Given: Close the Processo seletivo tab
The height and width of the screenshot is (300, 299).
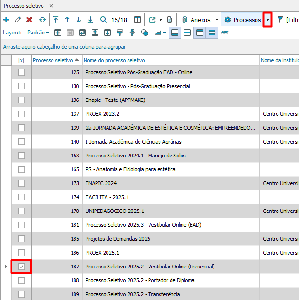Looking at the screenshot, I should [x=51, y=6].
